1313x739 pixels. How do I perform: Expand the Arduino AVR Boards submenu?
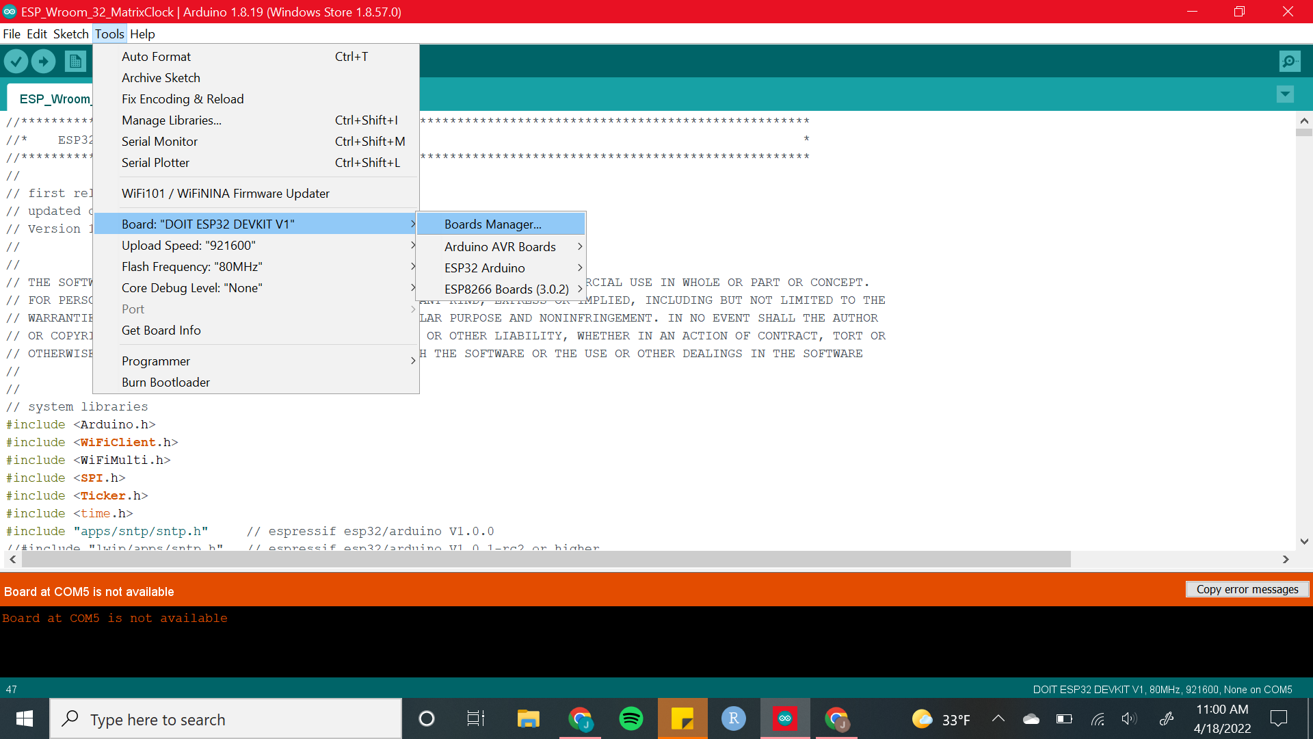pos(501,247)
